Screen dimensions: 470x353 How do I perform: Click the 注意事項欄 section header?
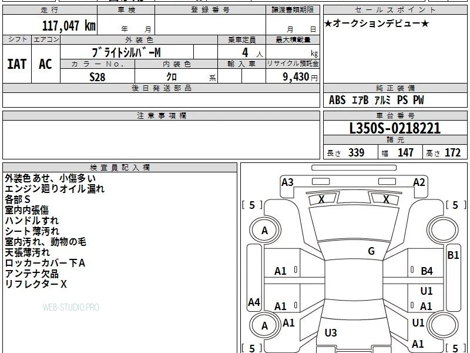point(161,115)
